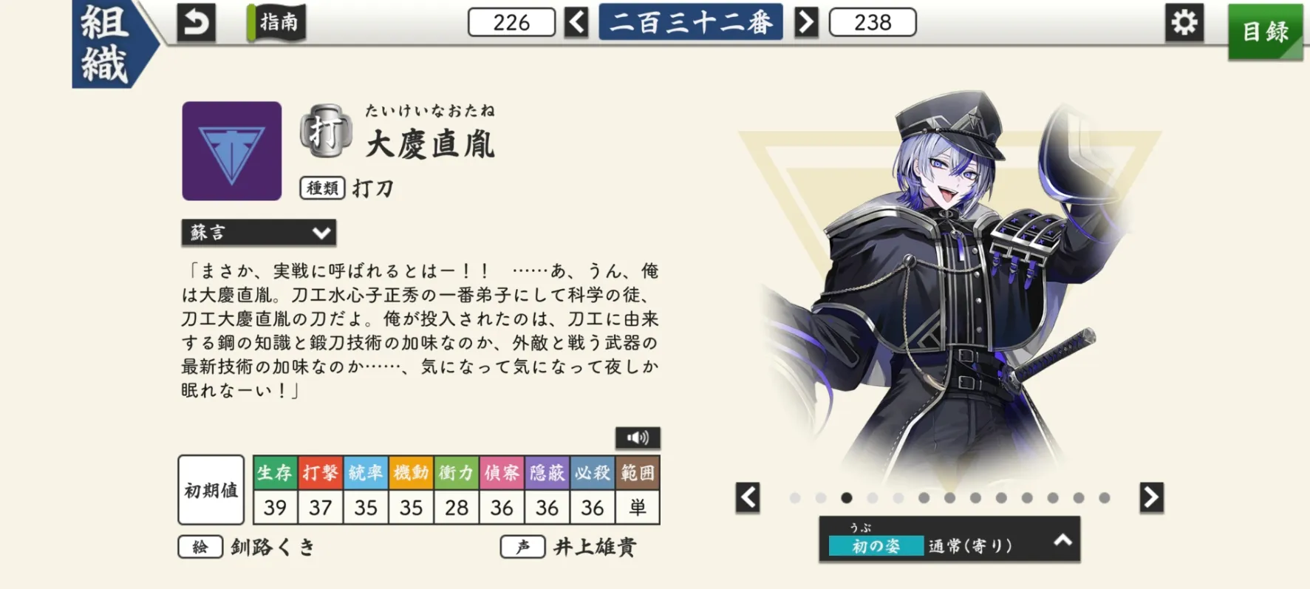The width and height of the screenshot is (1310, 589).
Task: Click the 初期値 stats toggle button
Action: (211, 490)
